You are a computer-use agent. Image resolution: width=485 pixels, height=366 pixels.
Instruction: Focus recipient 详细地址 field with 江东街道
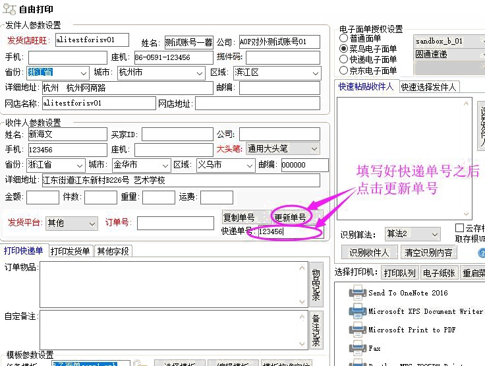coord(181,180)
